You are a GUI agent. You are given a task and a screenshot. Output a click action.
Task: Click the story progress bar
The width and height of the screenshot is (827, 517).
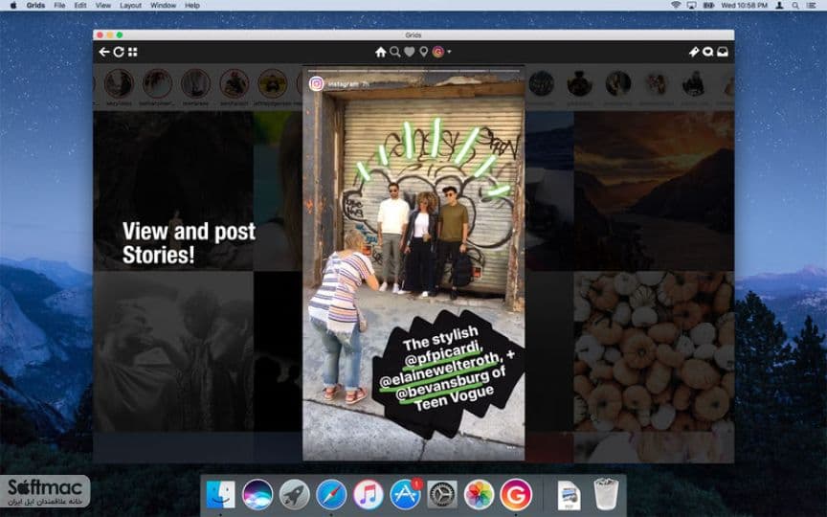[x=413, y=70]
